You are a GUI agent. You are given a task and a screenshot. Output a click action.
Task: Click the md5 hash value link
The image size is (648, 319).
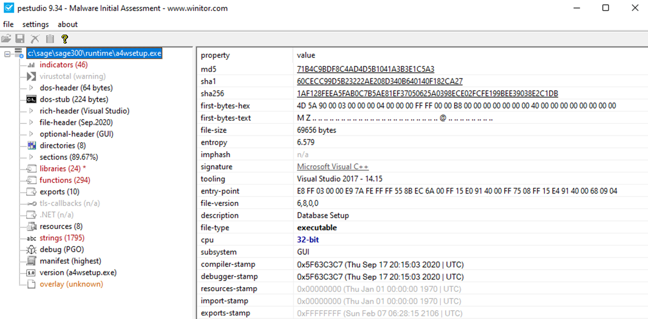[365, 69]
